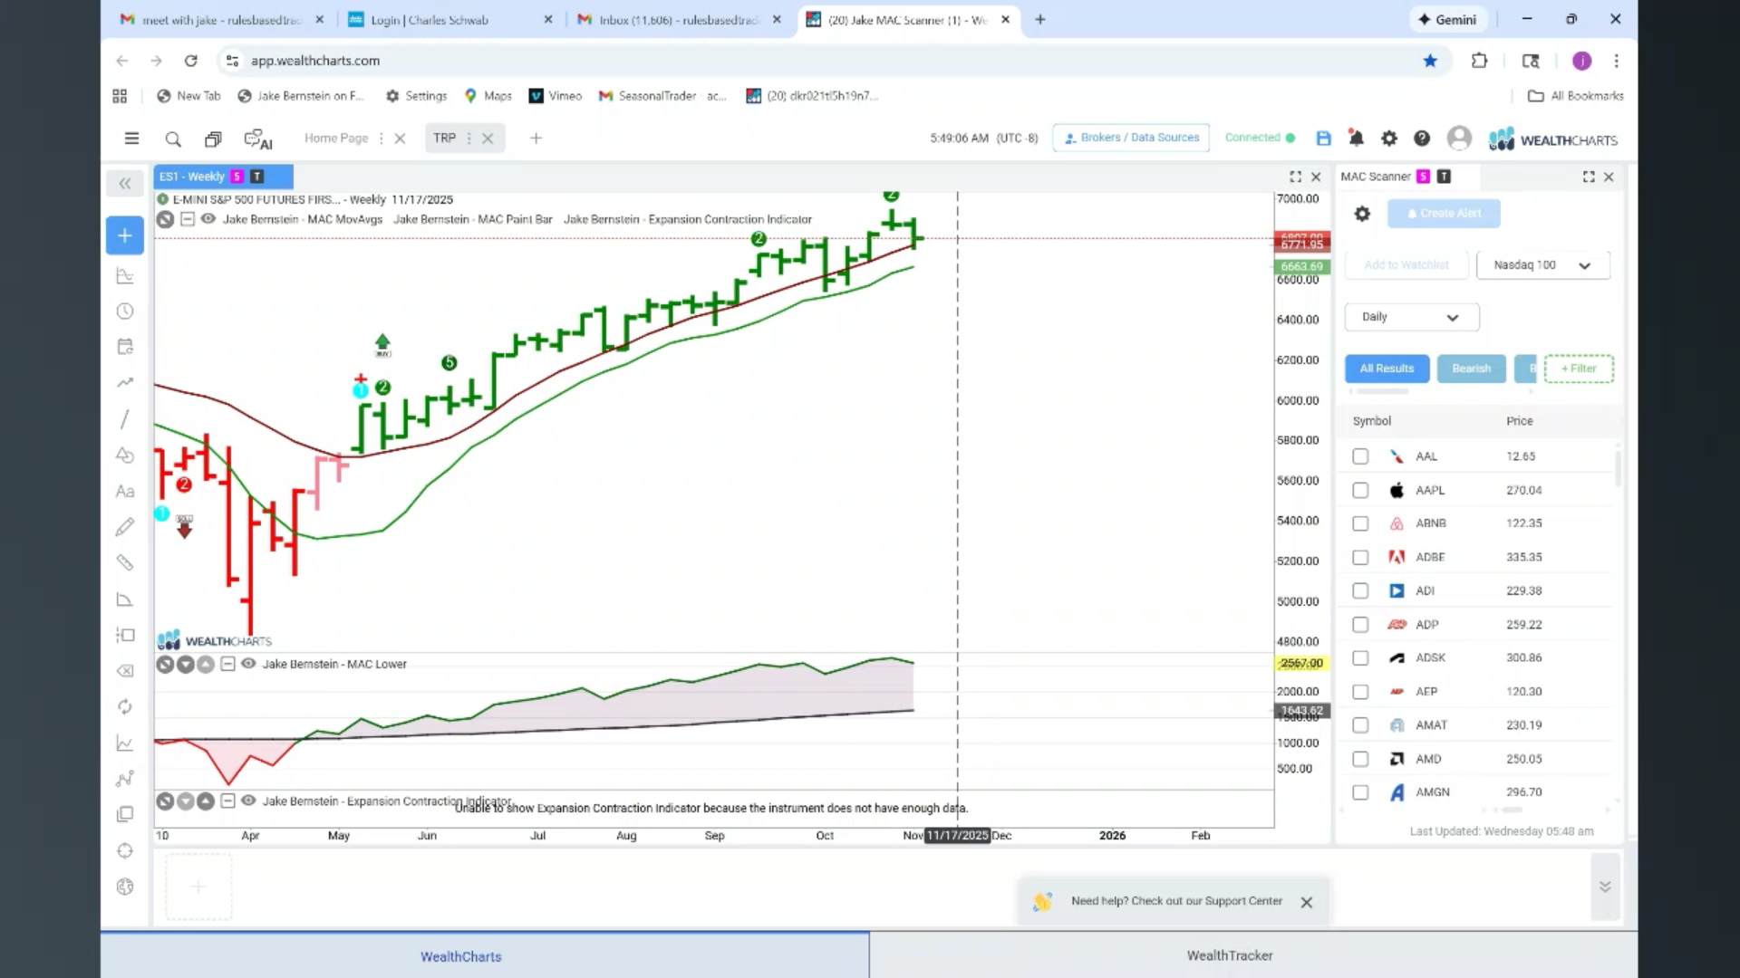This screenshot has width=1740, height=978.
Task: Open browser extensions puzzle icon
Action: (1479, 61)
